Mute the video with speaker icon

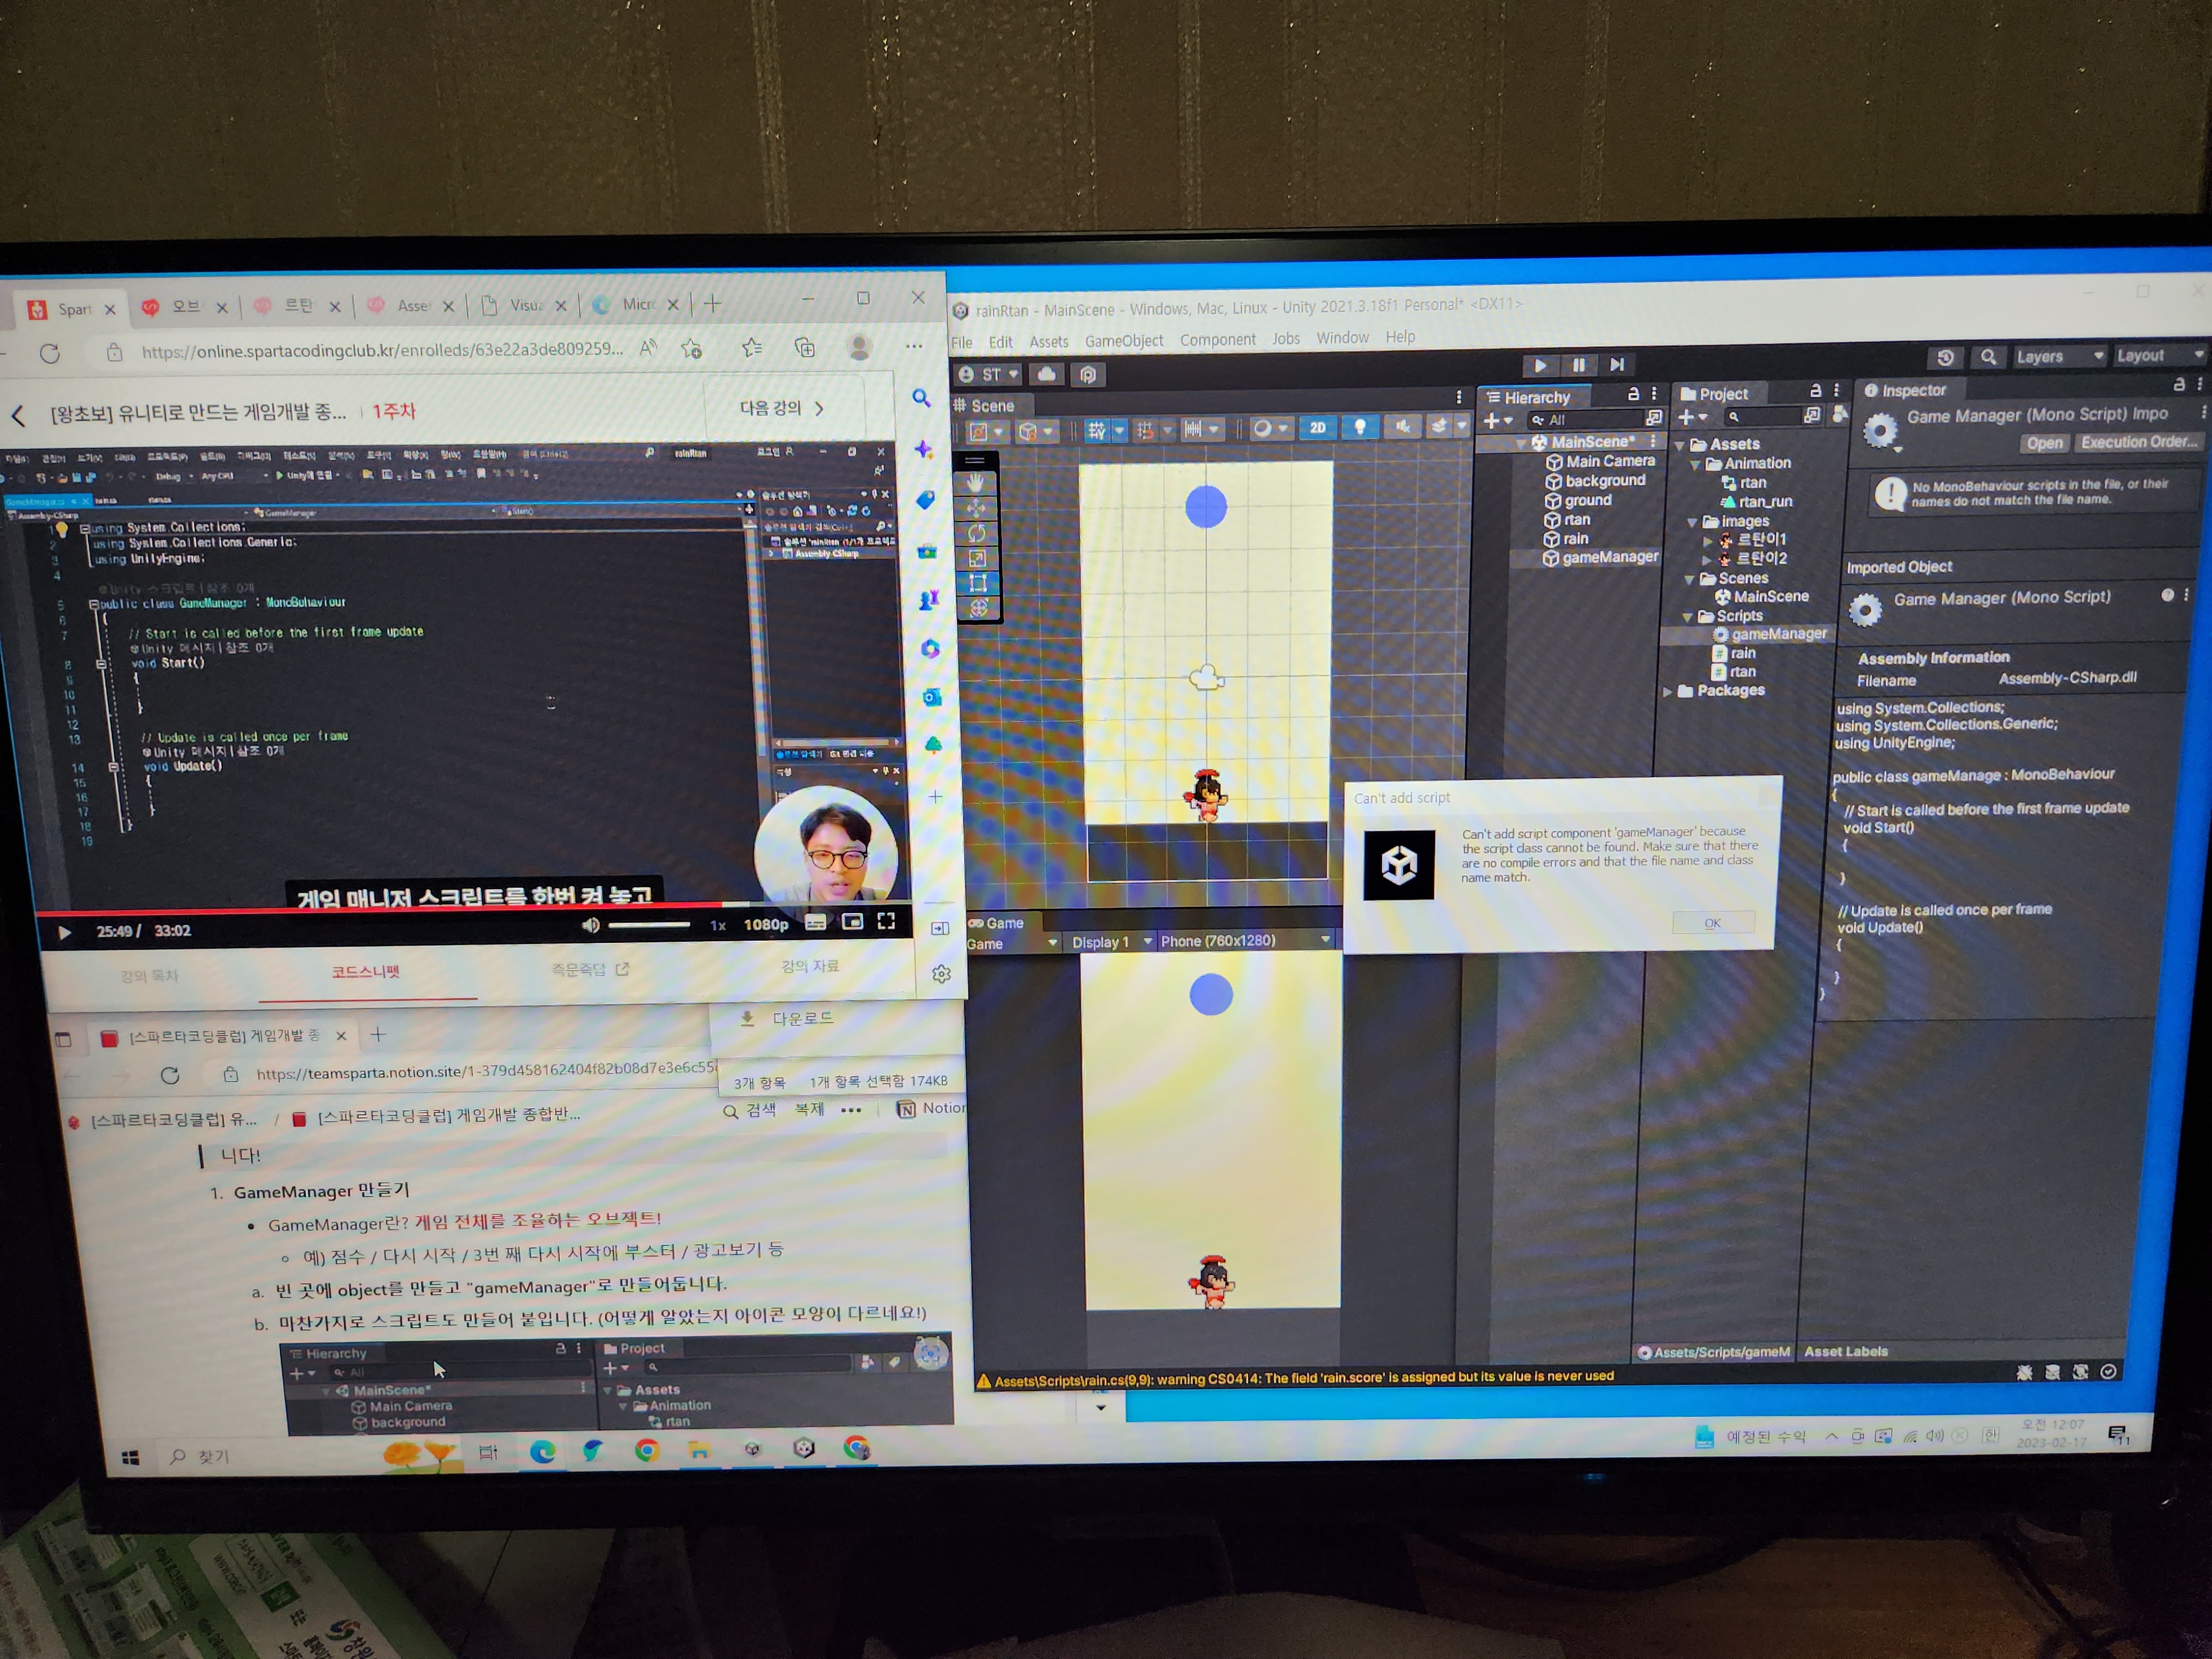[591, 926]
